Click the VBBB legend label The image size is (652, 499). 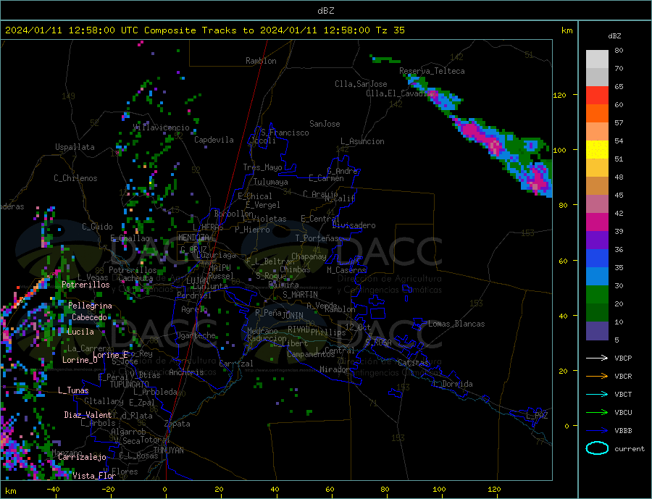(623, 431)
